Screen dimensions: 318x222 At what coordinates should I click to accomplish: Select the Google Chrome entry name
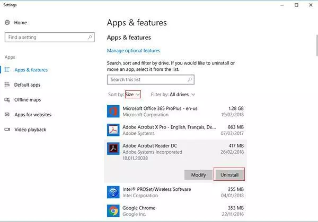139,208
